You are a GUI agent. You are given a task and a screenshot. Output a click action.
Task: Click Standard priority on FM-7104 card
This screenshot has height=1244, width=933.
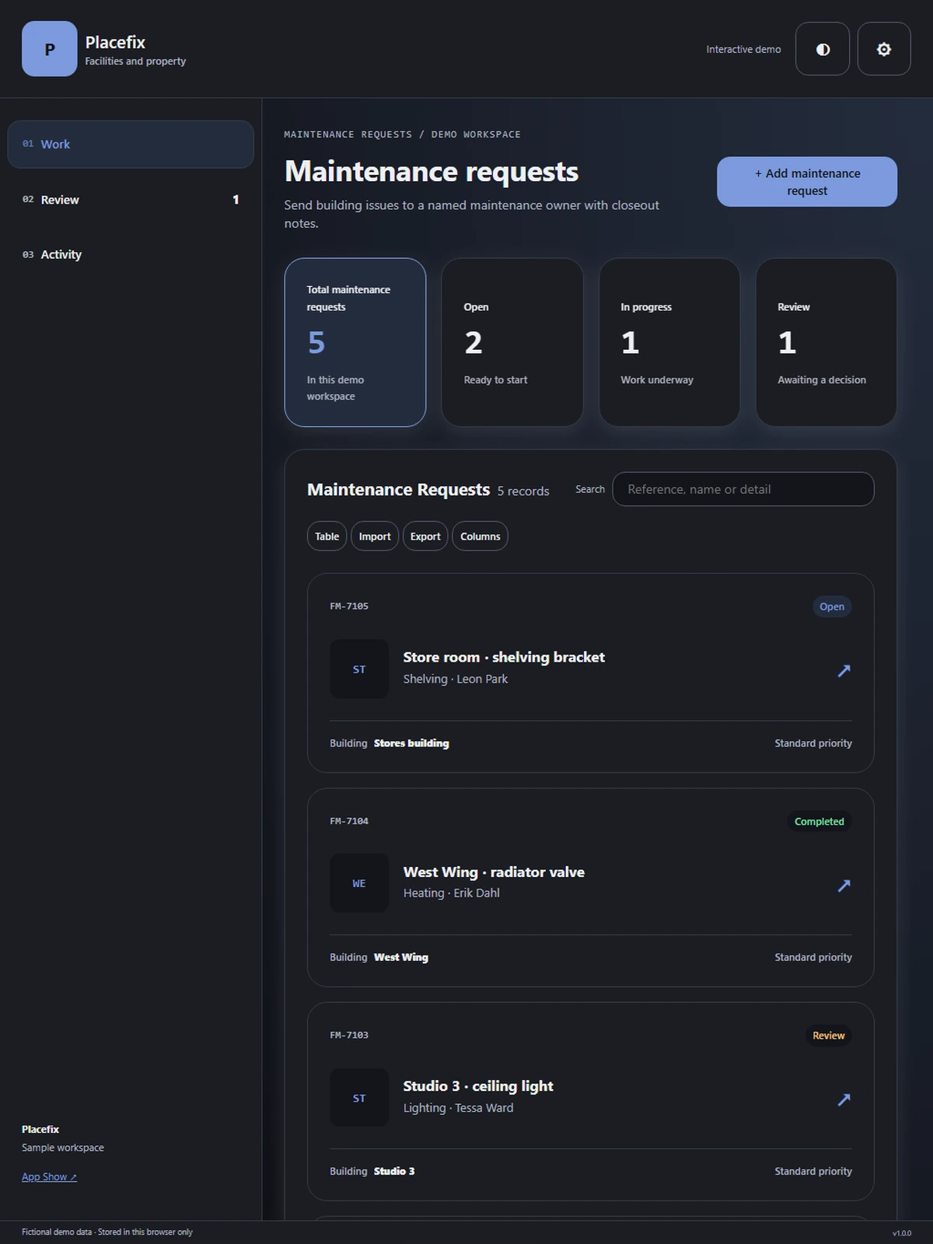tap(813, 957)
